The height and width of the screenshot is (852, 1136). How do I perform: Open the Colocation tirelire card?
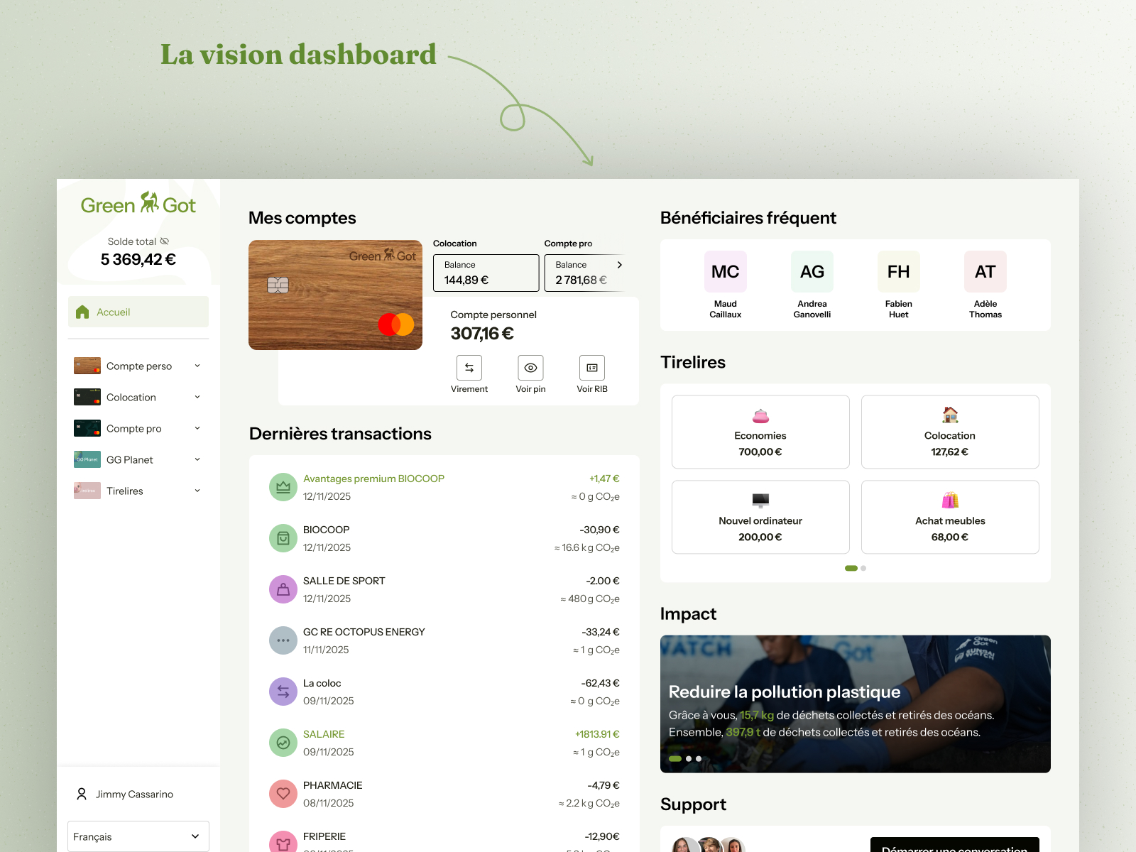pyautogui.click(x=950, y=432)
